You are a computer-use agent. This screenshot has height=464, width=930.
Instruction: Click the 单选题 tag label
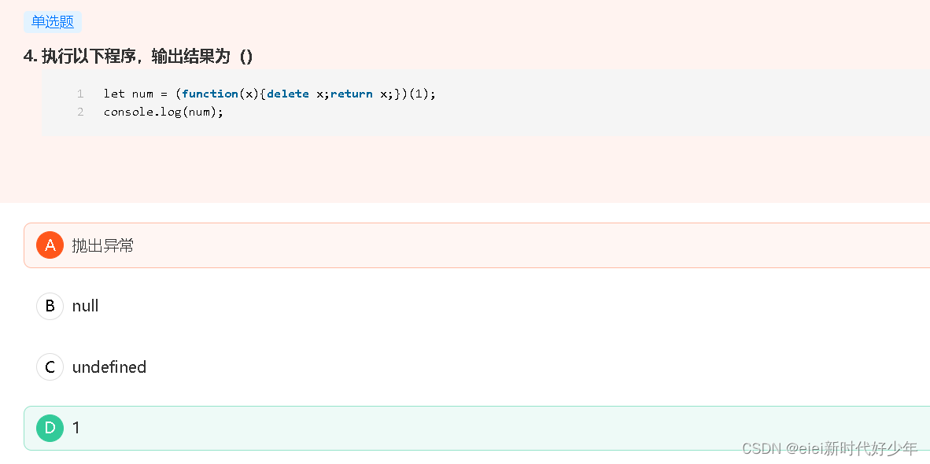(x=53, y=22)
